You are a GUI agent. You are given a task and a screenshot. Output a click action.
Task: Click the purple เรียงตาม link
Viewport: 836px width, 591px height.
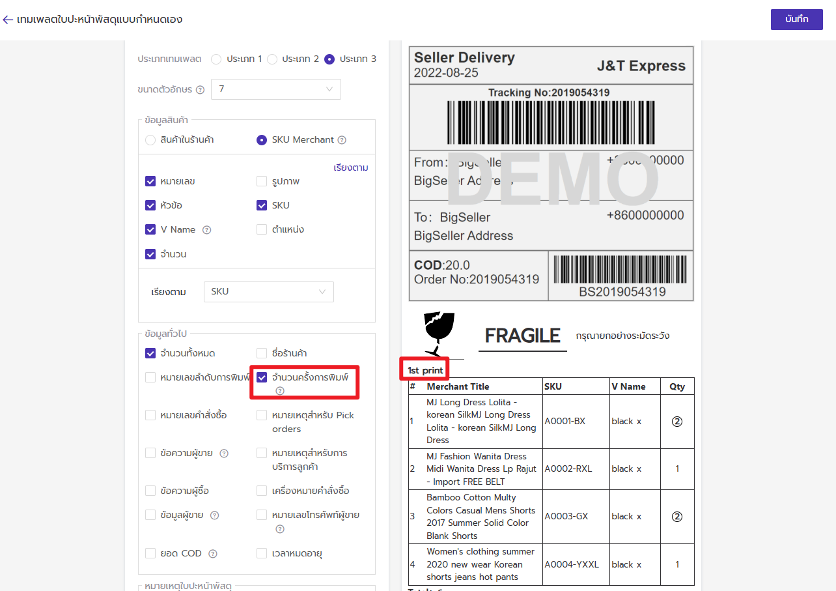pos(350,168)
